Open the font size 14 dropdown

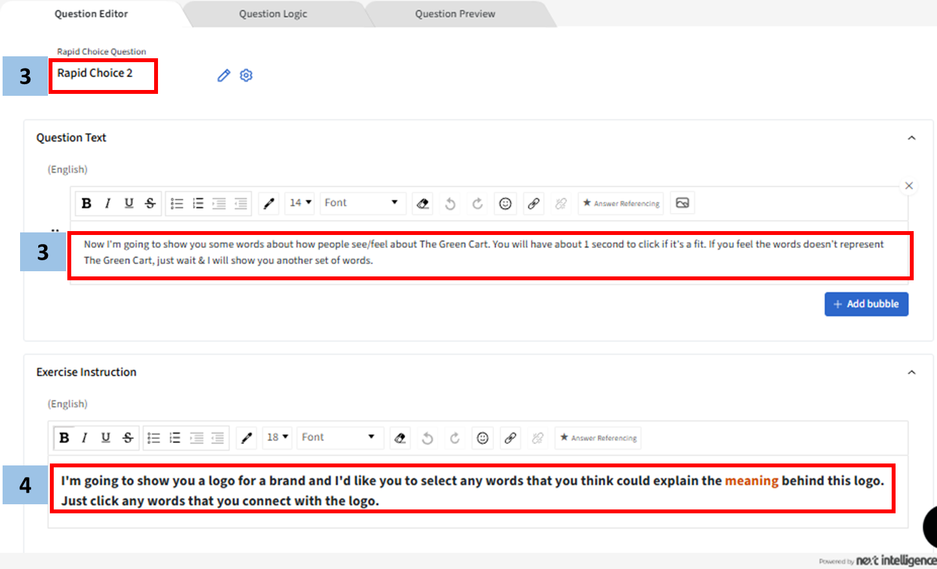(x=300, y=203)
